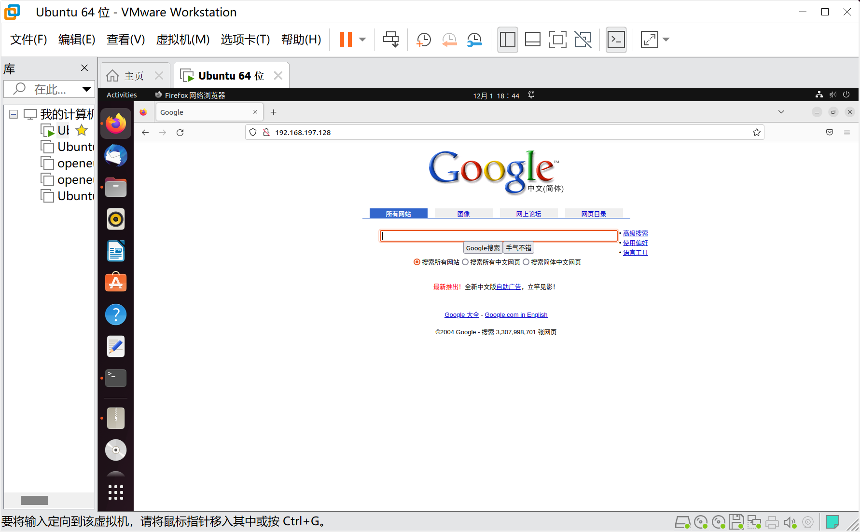
Task: Open the Archive Manager in the dock
Action: click(116, 418)
